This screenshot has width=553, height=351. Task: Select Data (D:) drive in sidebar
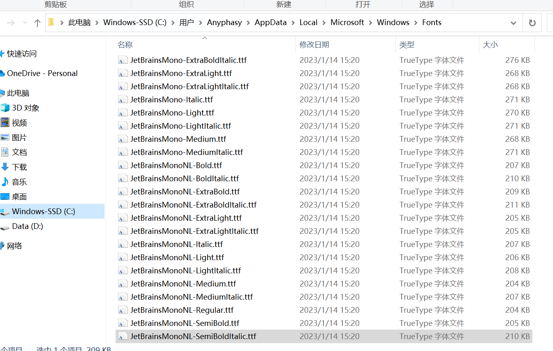(28, 226)
